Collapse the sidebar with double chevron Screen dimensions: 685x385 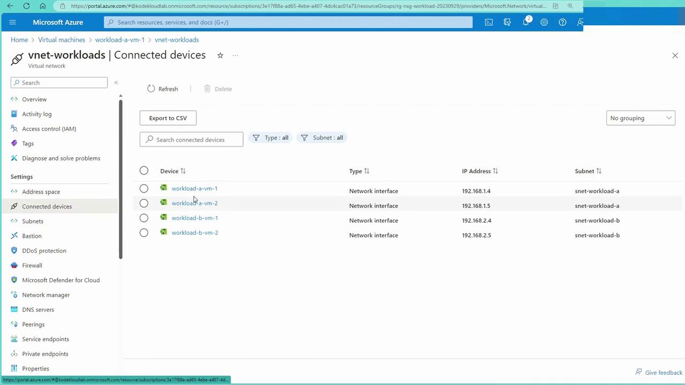tap(116, 82)
